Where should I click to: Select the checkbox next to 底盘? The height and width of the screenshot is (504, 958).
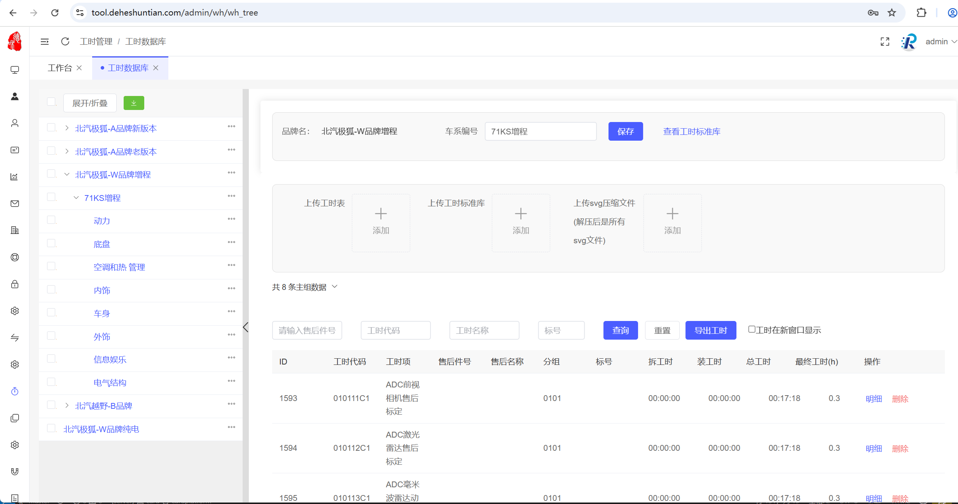pyautogui.click(x=51, y=243)
